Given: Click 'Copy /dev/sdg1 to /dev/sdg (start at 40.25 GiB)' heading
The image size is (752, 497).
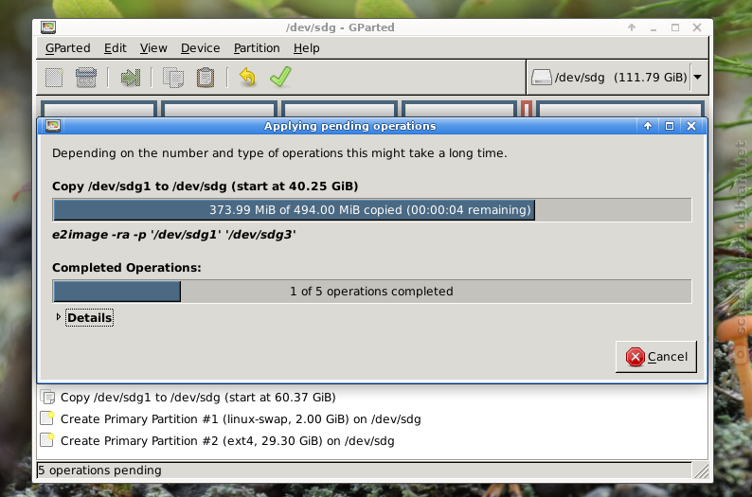Looking at the screenshot, I should click(x=206, y=186).
